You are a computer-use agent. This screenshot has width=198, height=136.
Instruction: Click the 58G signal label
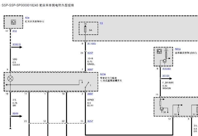pos(15,59)
